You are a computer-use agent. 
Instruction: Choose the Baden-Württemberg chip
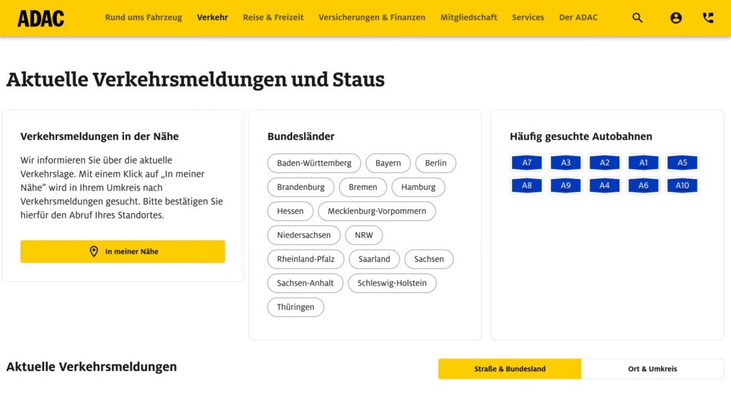[314, 163]
